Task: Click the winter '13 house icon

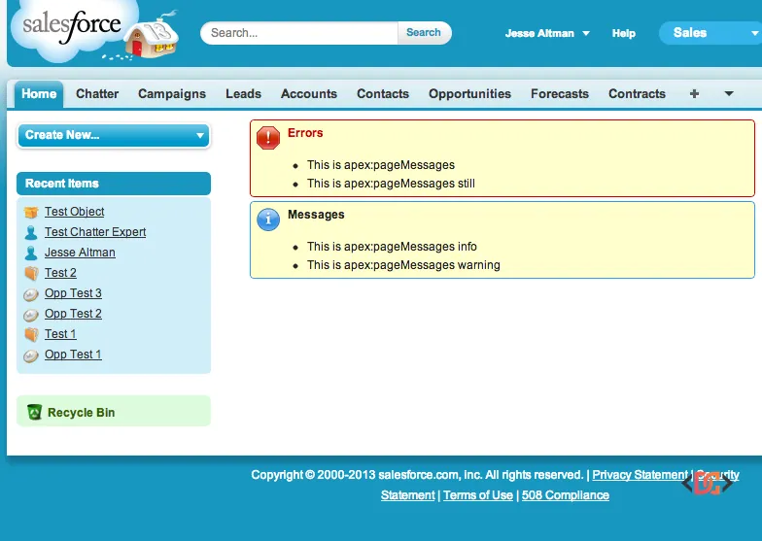Action: 152,37
